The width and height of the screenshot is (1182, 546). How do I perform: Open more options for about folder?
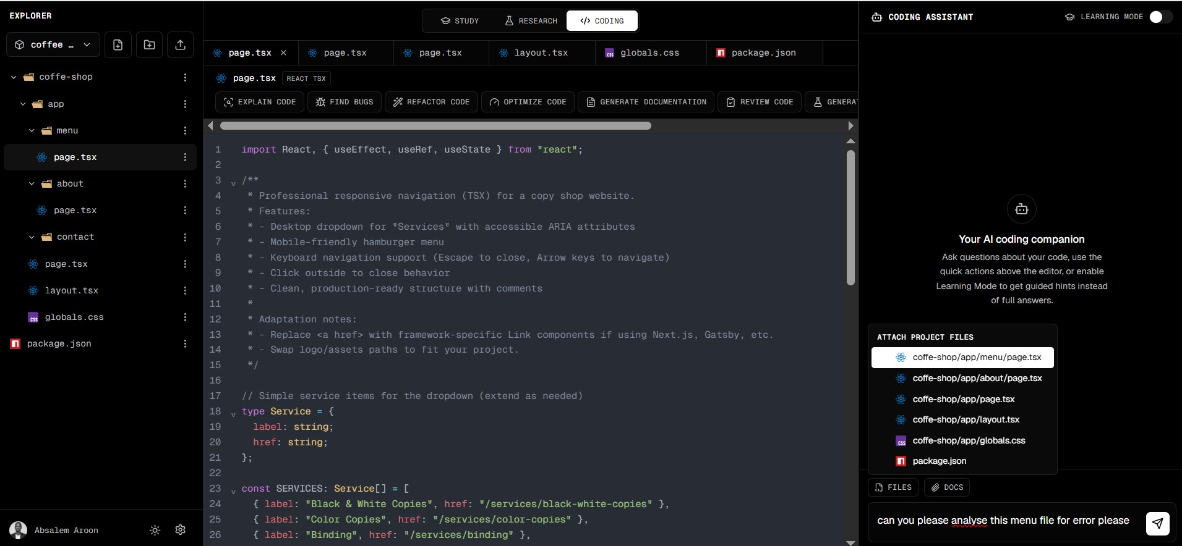(x=185, y=183)
